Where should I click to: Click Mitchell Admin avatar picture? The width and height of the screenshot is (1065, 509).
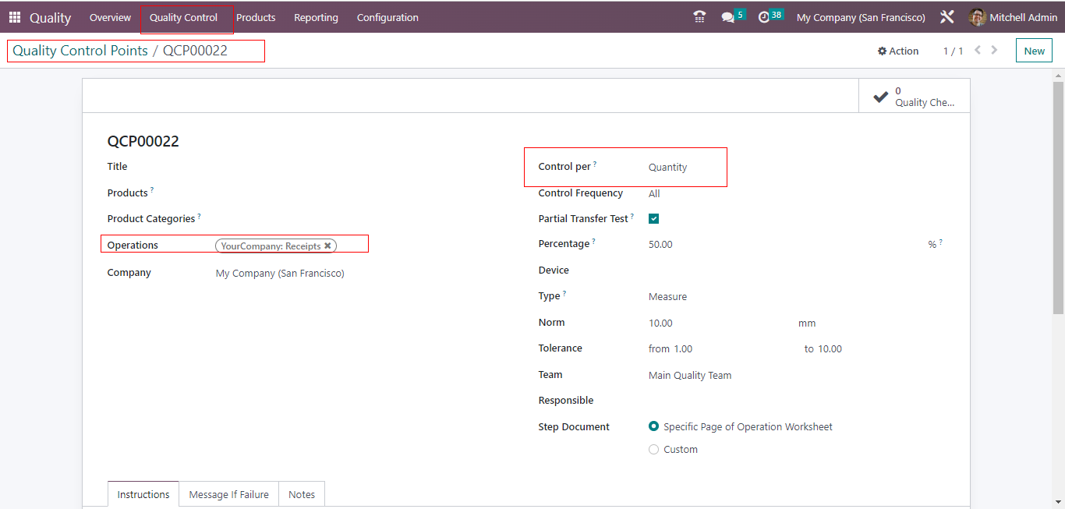(977, 17)
